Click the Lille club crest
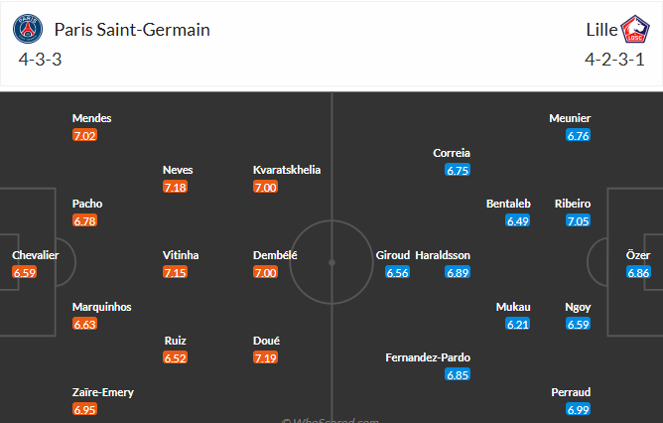663x423 pixels. 633,30
